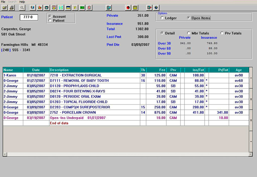Click the cyan grid toolbar icon

click(x=61, y=8)
